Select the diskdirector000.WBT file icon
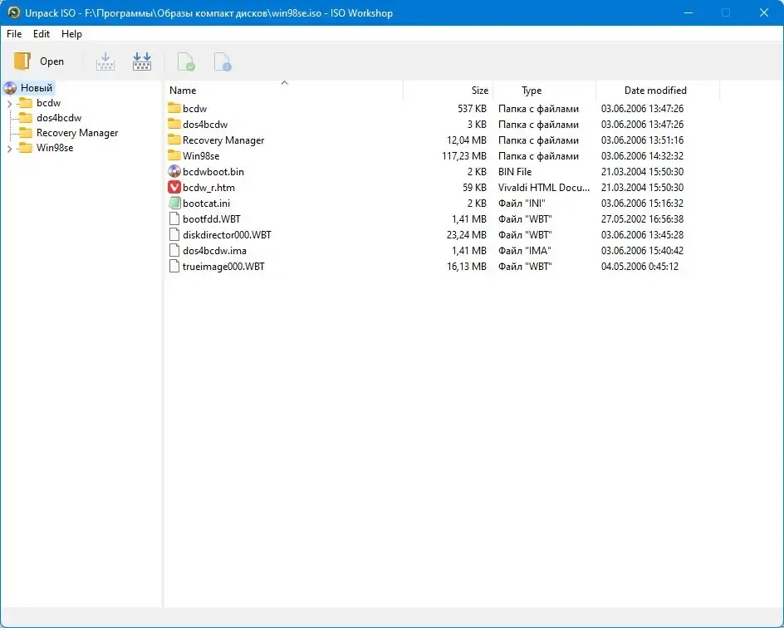 tap(174, 234)
